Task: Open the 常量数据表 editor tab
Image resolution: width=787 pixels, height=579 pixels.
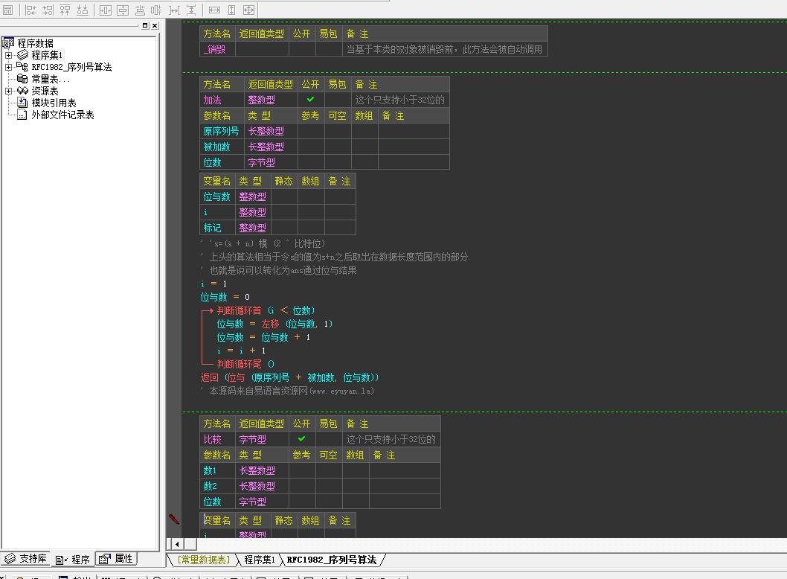Action: tap(203, 560)
